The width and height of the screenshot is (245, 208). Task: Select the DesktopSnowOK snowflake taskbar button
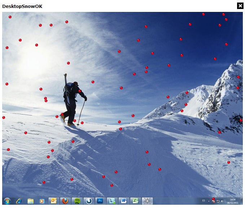(x=147, y=201)
